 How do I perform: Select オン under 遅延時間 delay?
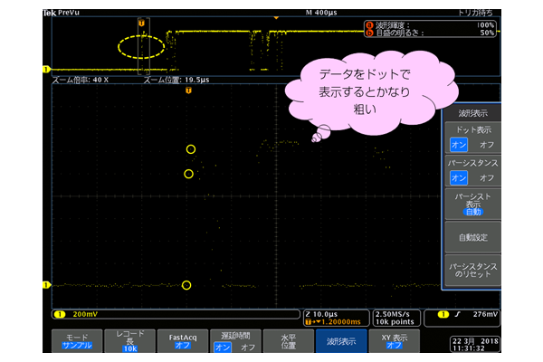click(223, 347)
